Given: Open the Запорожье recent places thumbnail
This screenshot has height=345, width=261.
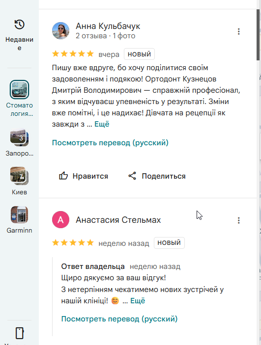Looking at the screenshot, I should tap(19, 138).
